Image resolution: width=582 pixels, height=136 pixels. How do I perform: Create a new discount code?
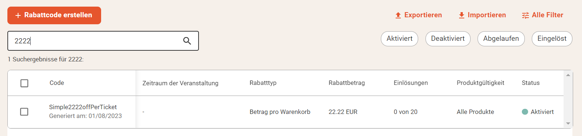(x=54, y=15)
